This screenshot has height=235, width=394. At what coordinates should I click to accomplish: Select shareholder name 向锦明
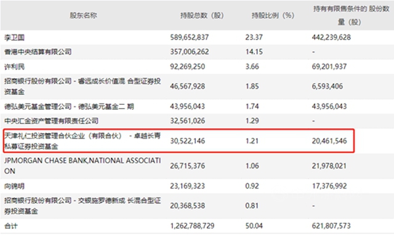point(14,186)
